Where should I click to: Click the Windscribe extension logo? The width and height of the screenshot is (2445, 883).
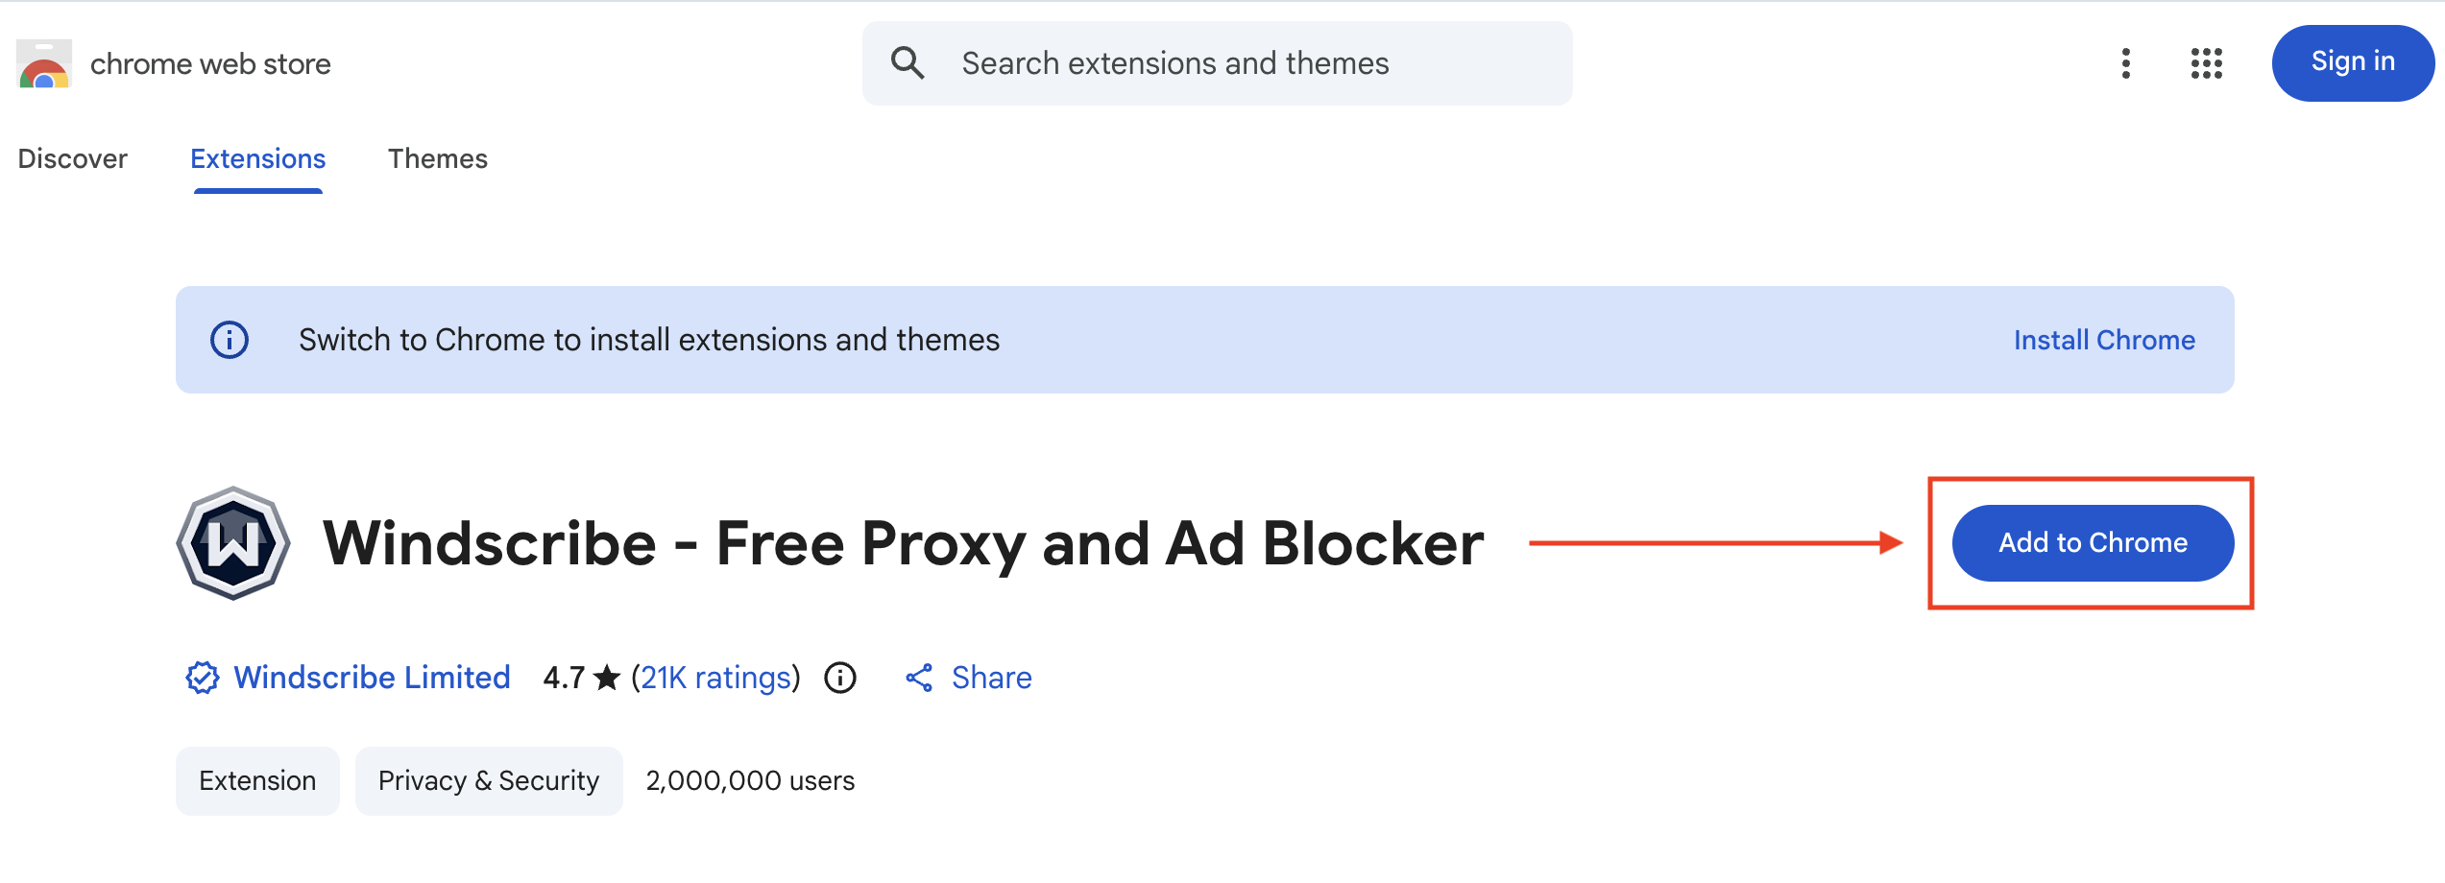[233, 543]
